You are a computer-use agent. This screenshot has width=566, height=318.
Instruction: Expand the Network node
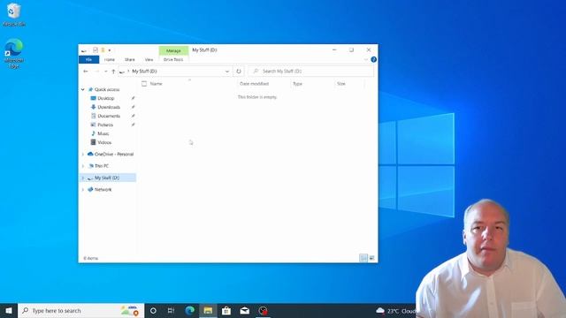tap(82, 190)
